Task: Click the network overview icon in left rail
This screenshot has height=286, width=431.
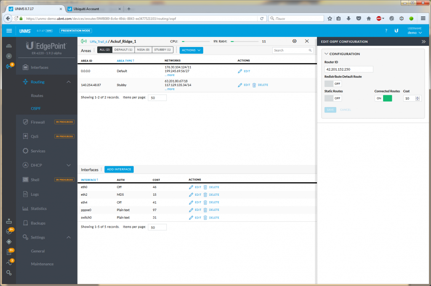Action: point(9,46)
